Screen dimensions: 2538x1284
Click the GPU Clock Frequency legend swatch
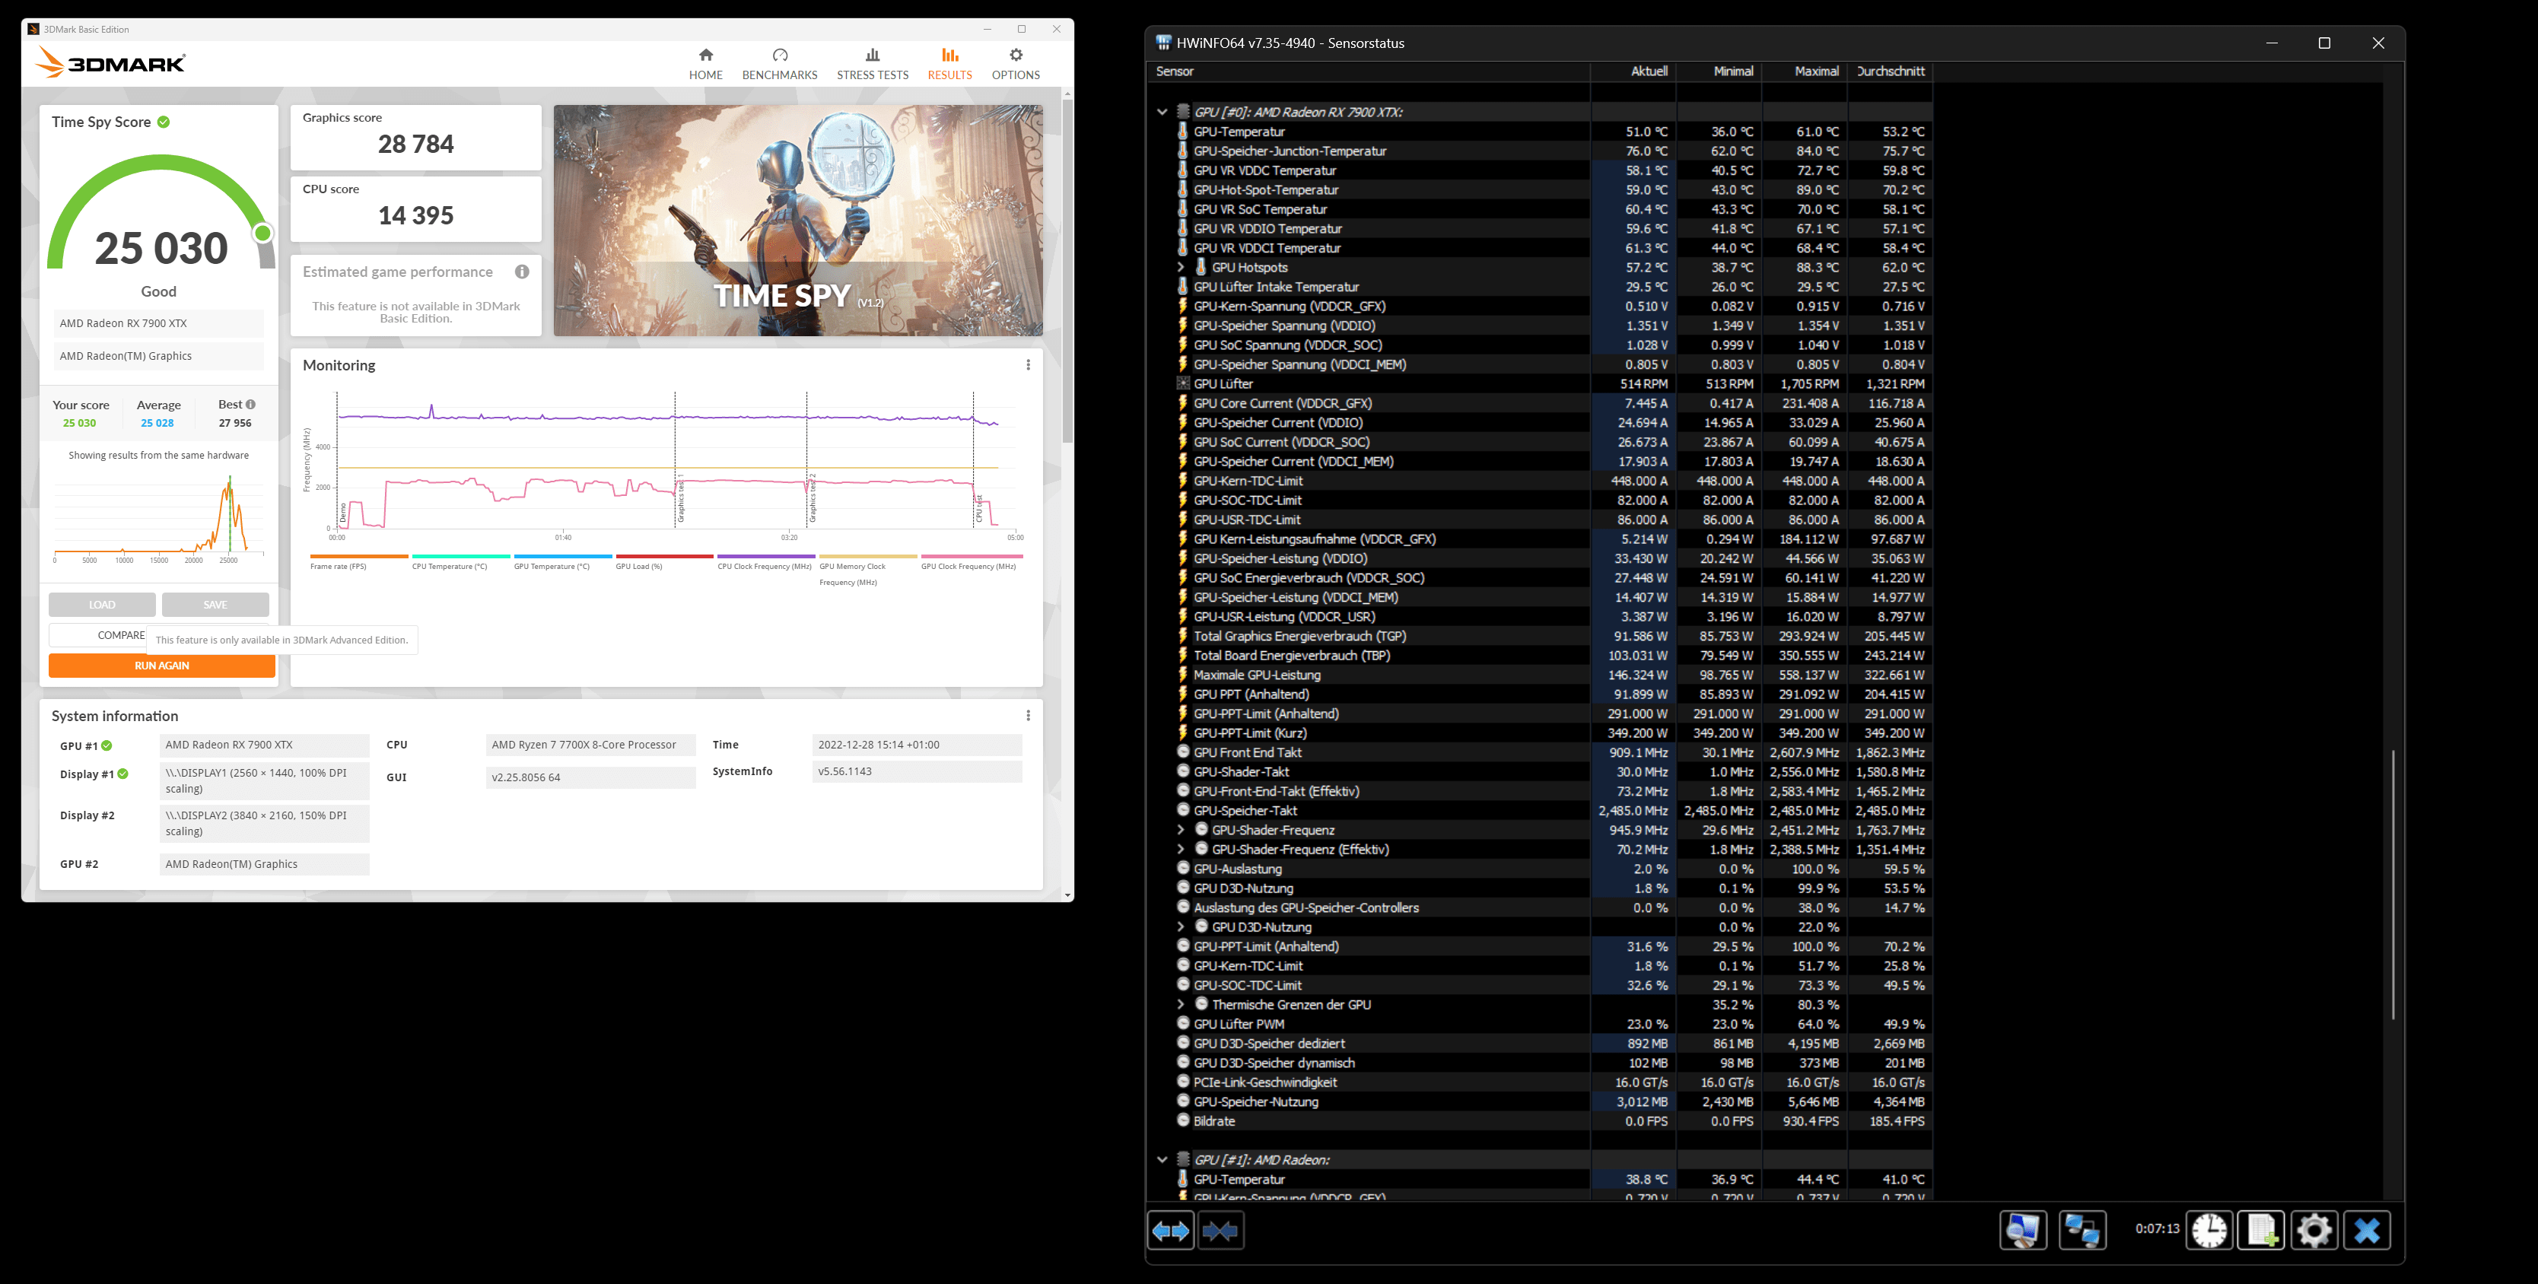pos(972,557)
